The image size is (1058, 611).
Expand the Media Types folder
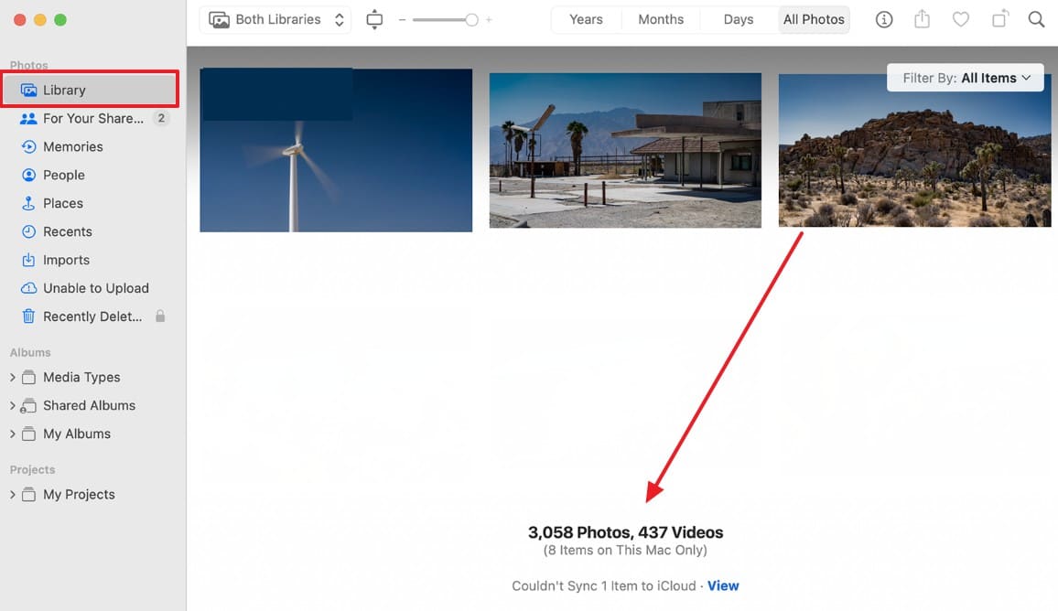point(12,377)
